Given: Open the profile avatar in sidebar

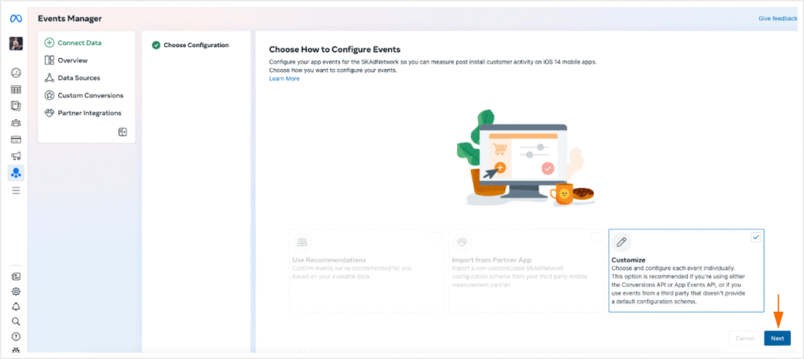Looking at the screenshot, I should (16, 44).
